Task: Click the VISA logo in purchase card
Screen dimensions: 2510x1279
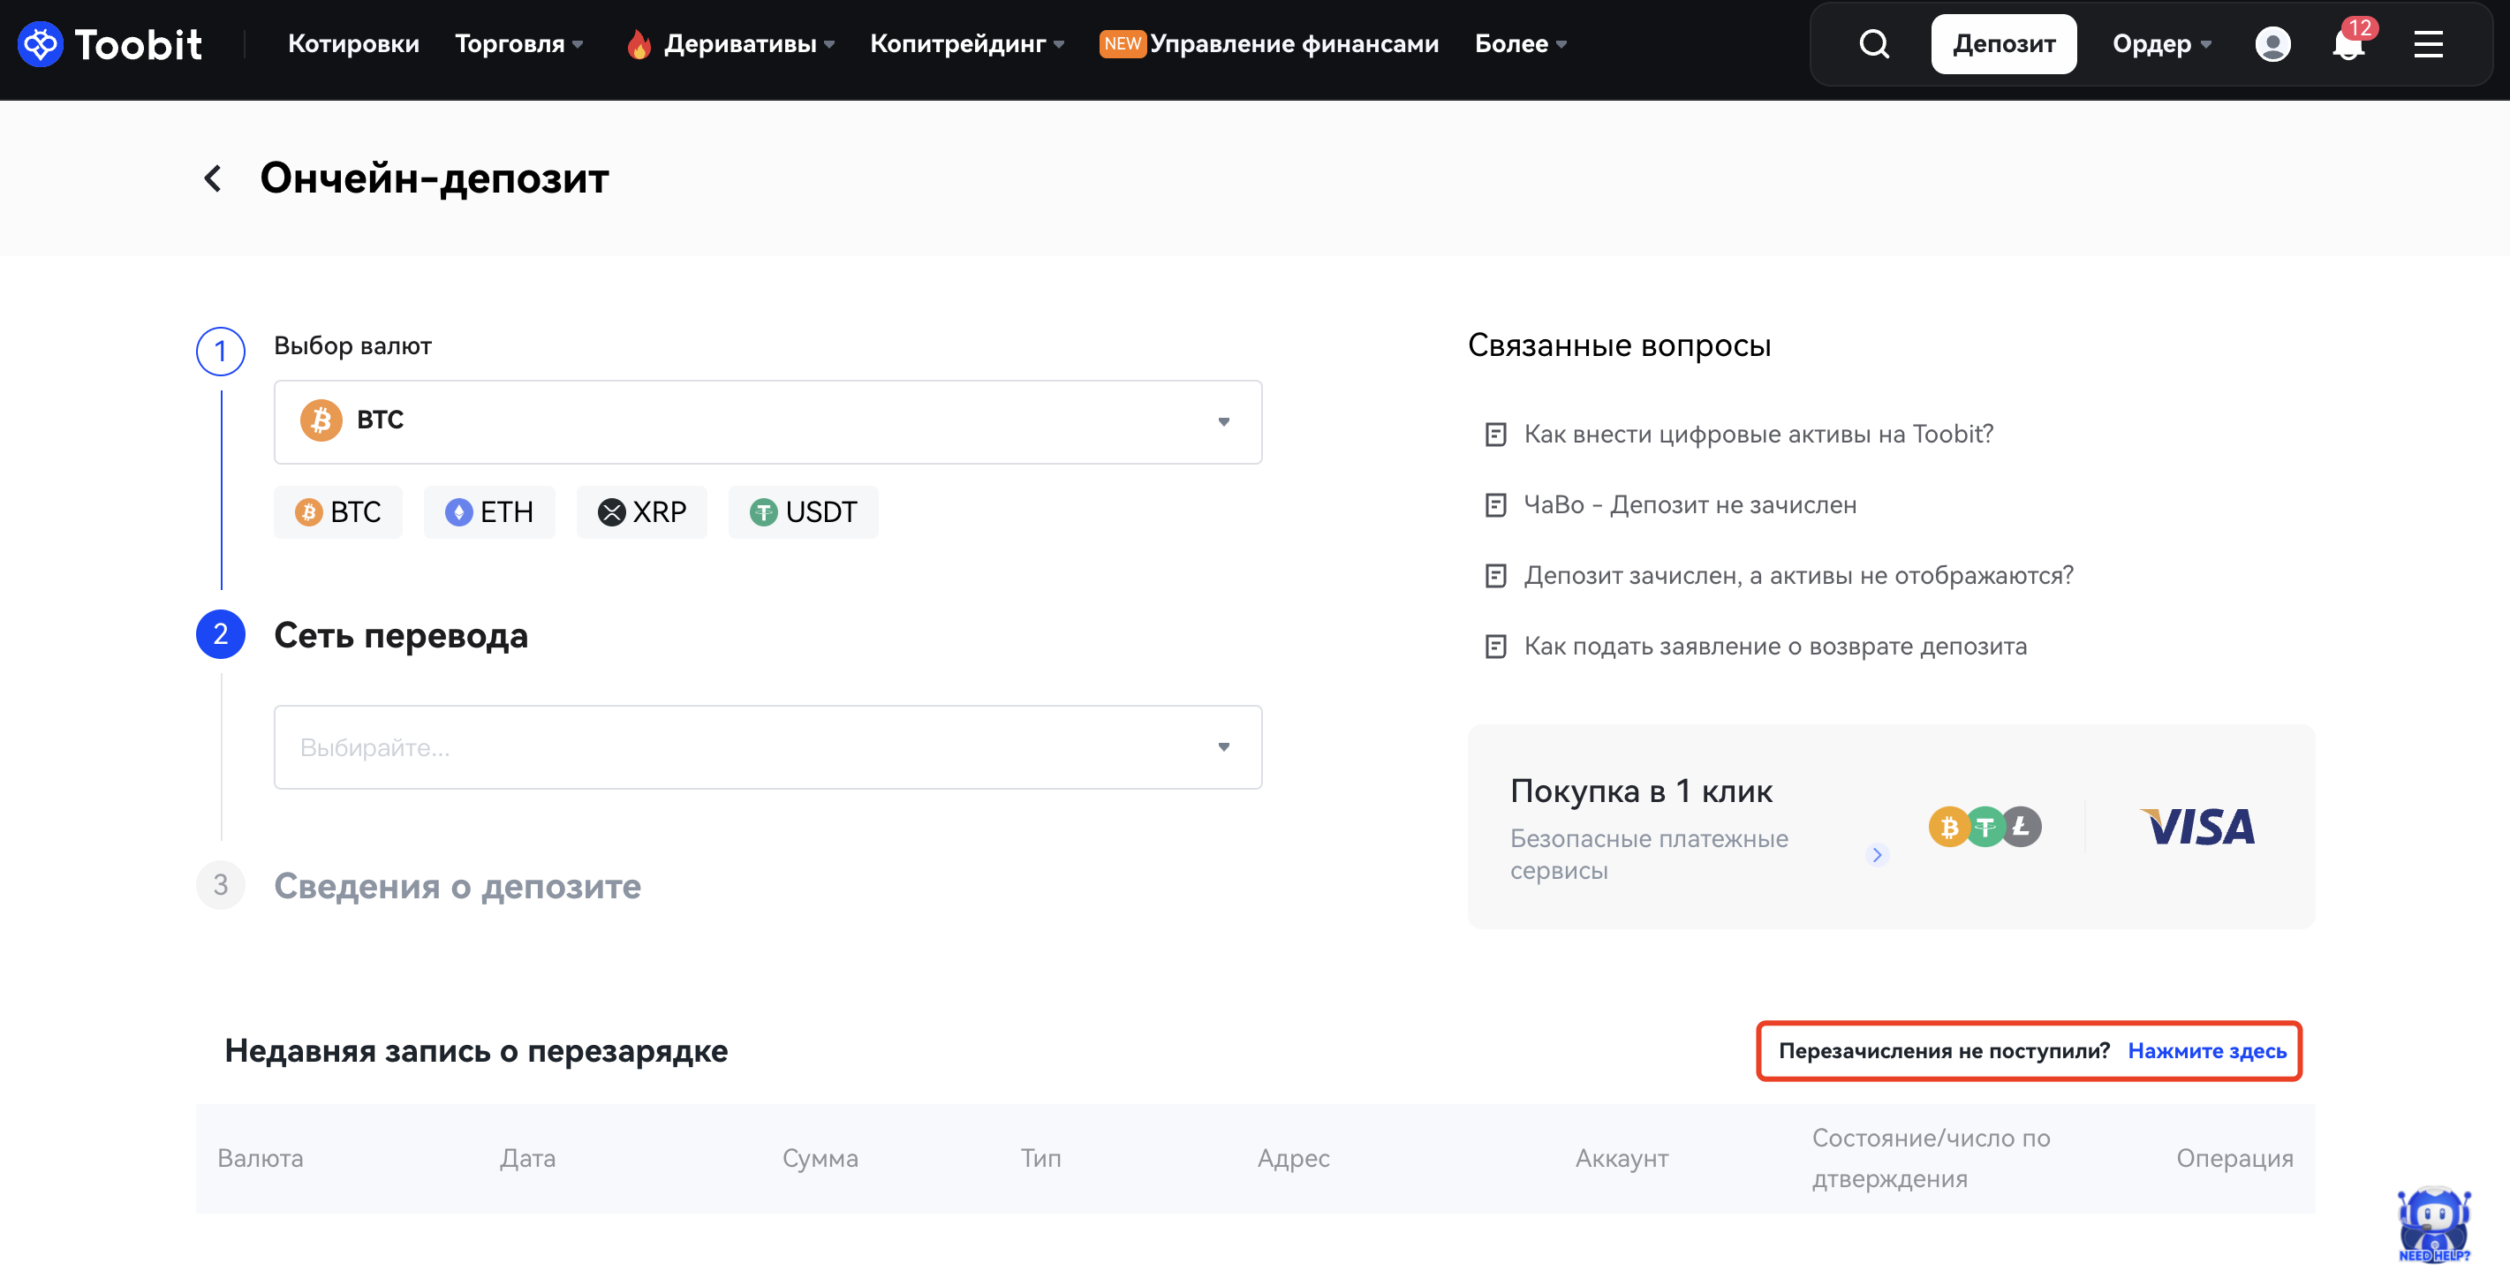Action: click(x=2198, y=827)
